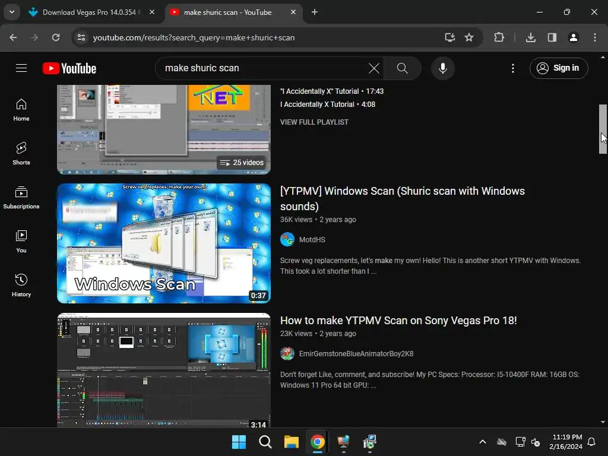Viewport: 608px width, 456px height.
Task: Open YouTube settings three-dot menu
Action: pyautogui.click(x=512, y=68)
